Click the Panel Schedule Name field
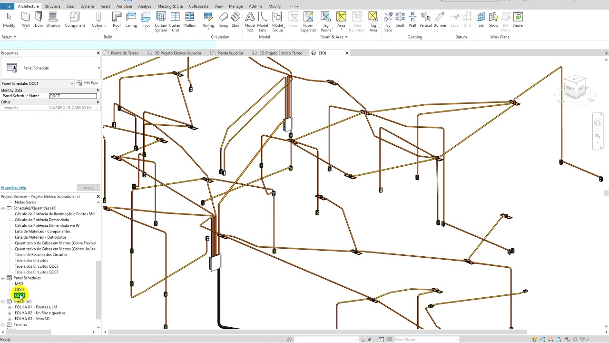 (x=73, y=96)
